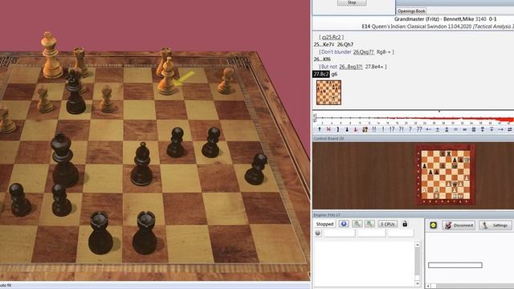Annotate with ?? blunder symbol

[x=419, y=129]
